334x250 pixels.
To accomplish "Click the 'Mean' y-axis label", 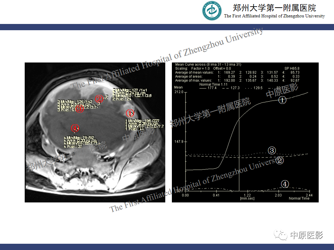I will tap(178, 87).
